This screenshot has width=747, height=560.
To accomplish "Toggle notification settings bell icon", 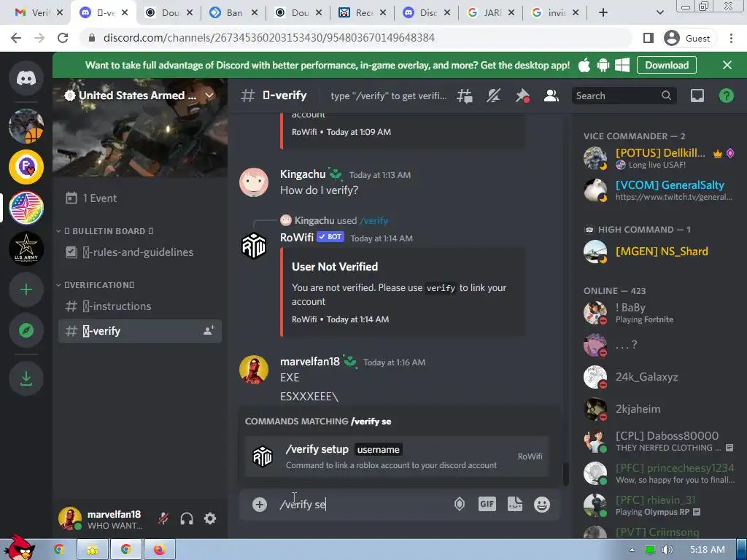I will 493,96.
